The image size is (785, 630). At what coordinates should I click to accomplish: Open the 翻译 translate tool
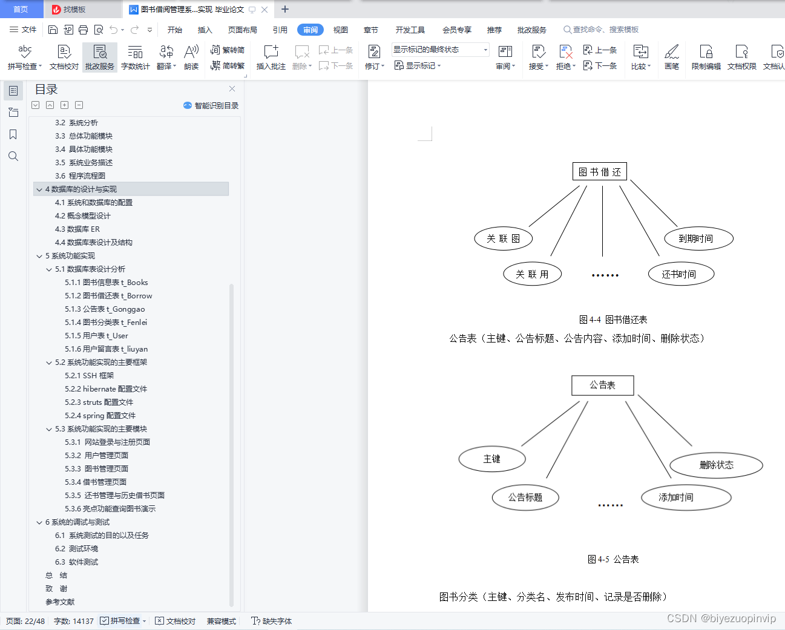tap(166, 57)
